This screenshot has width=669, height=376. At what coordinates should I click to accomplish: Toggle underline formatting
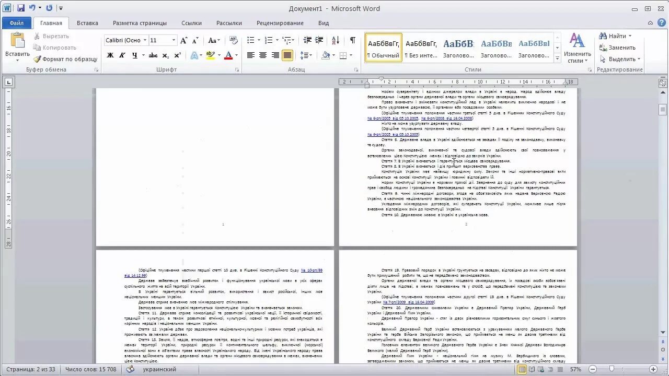point(135,55)
